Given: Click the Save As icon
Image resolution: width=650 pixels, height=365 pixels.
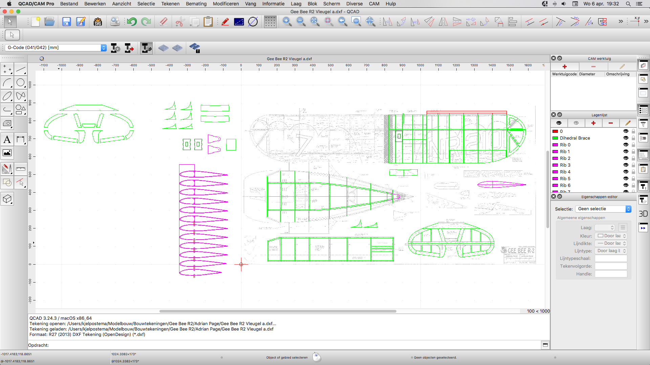Looking at the screenshot, I should (x=81, y=22).
